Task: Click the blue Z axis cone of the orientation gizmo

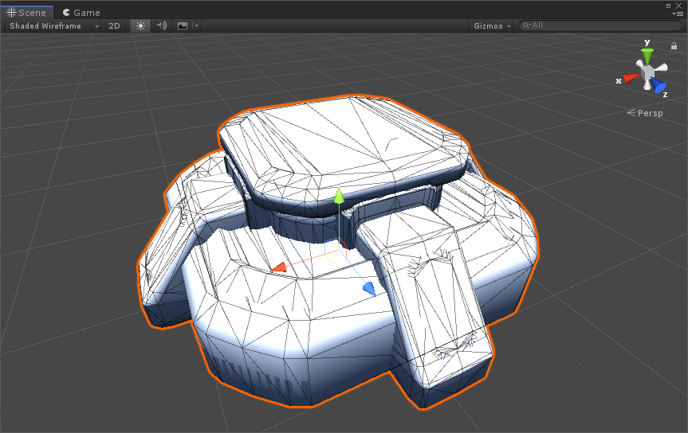Action: [x=659, y=85]
